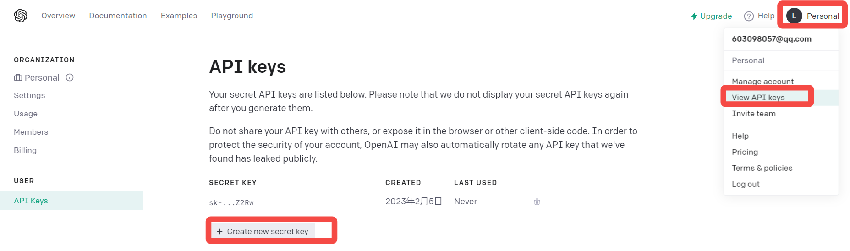
Task: Click the Help question mark icon
Action: tap(749, 16)
